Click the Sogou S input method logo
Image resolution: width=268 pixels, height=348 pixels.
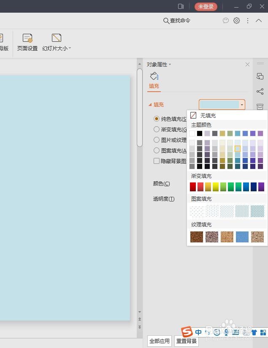[187, 332]
